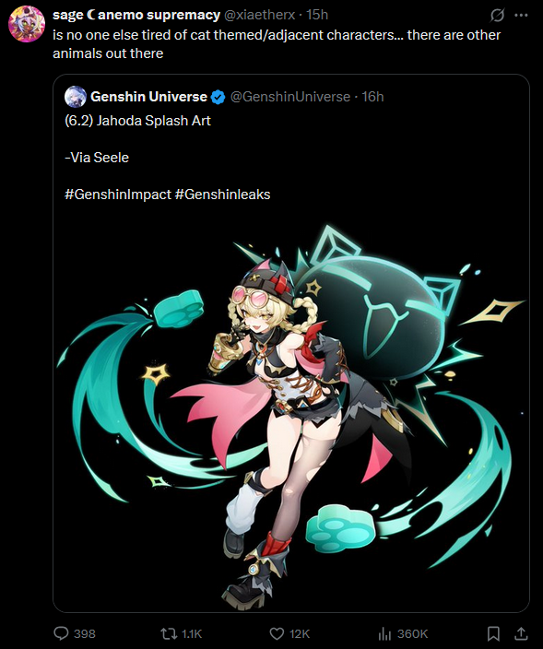Click the blue verified badge

pos(218,97)
